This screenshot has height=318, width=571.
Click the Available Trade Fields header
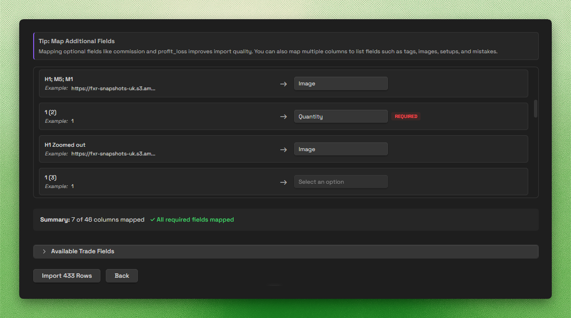click(x=286, y=251)
